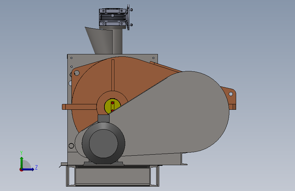Select the top-left small hole in back plate
The height and width of the screenshot is (191, 295).
[71, 58]
